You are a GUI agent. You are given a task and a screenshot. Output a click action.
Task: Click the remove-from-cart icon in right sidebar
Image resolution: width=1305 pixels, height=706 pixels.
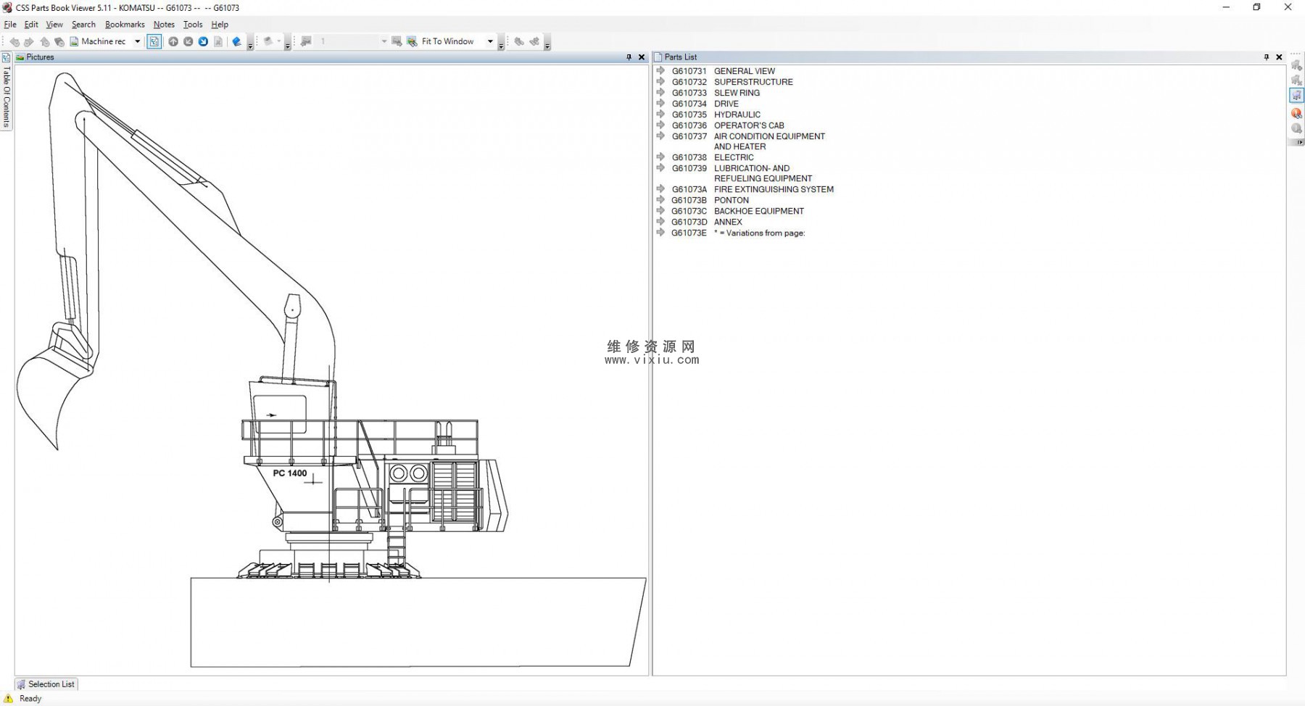pos(1296,80)
